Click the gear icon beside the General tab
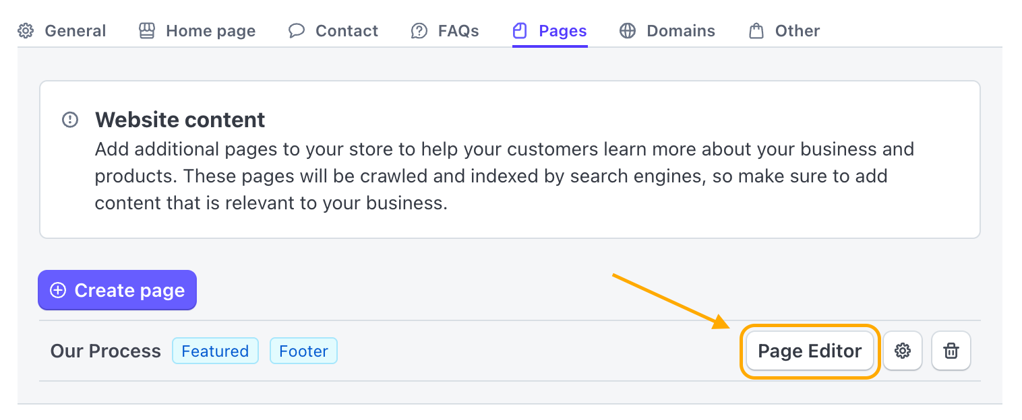The width and height of the screenshot is (1022, 420). [26, 30]
